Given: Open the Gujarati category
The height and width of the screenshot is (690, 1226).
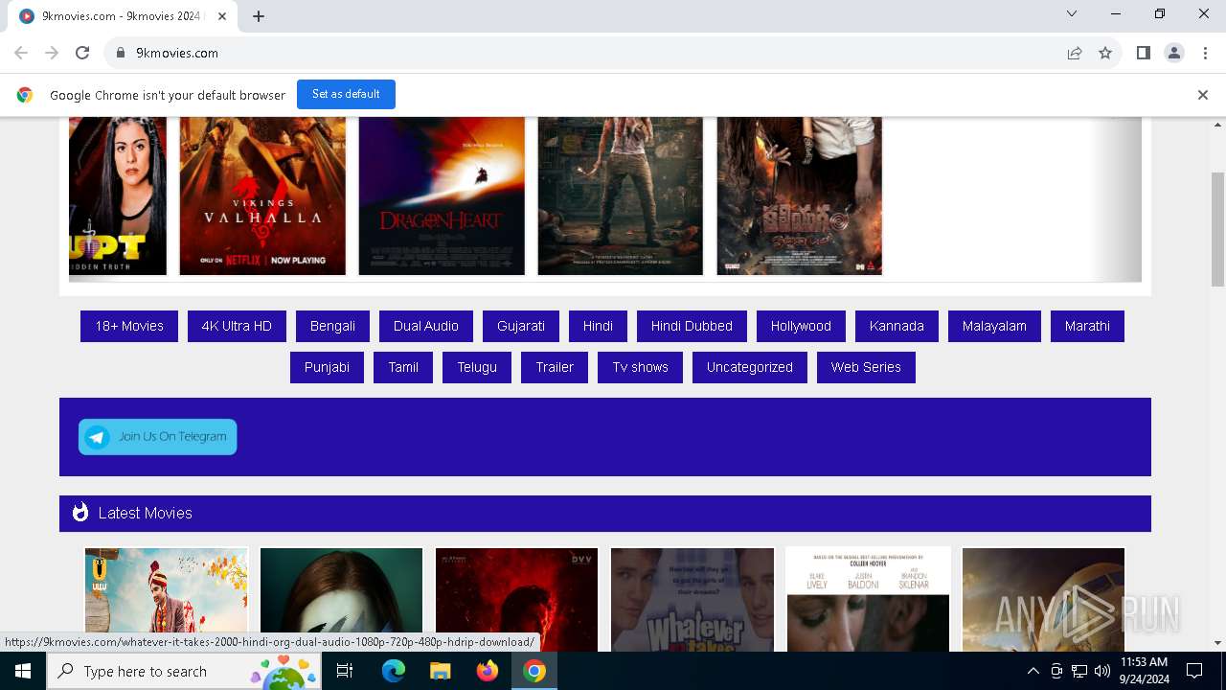Looking at the screenshot, I should (x=521, y=326).
